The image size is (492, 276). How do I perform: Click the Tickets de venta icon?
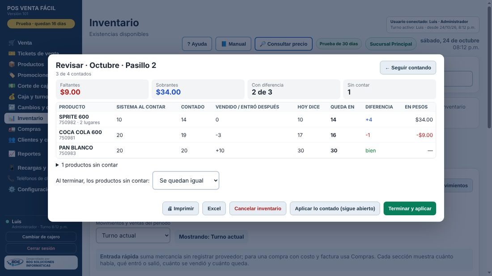[12, 54]
